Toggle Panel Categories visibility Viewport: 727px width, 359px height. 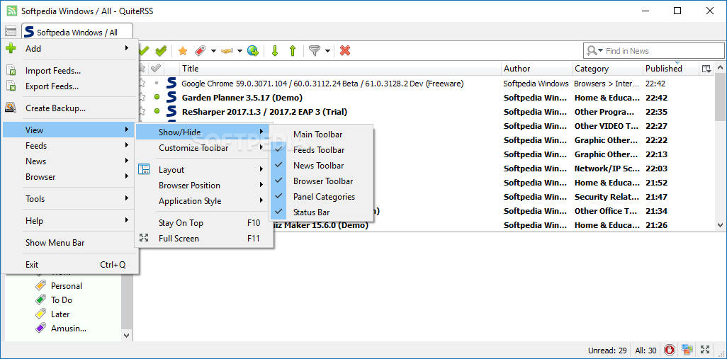[321, 197]
